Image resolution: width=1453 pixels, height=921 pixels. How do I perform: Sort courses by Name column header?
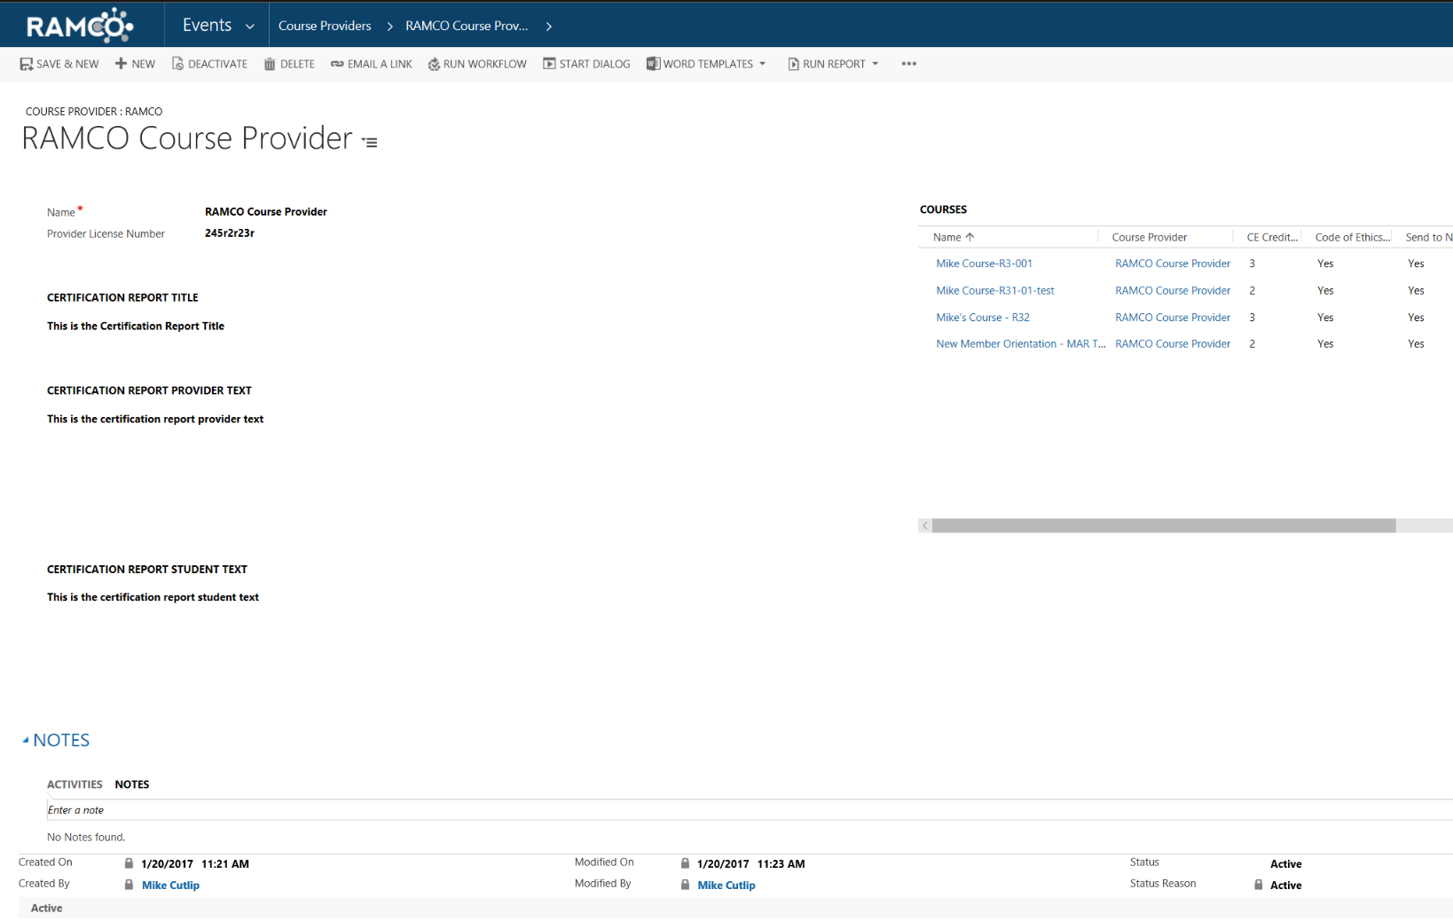coord(954,237)
